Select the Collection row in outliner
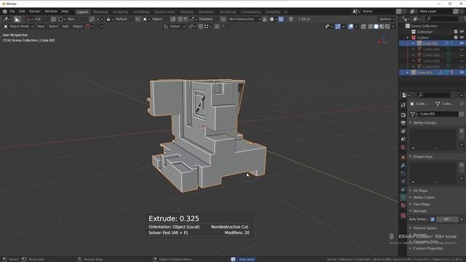This screenshot has width=466, height=262. (x=424, y=32)
